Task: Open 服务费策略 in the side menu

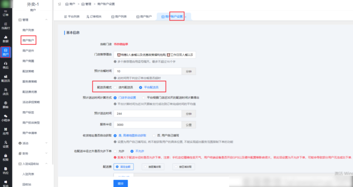Action: [30, 82]
